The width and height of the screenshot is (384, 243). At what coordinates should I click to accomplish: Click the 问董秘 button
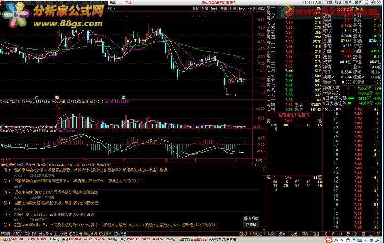tap(251, 225)
